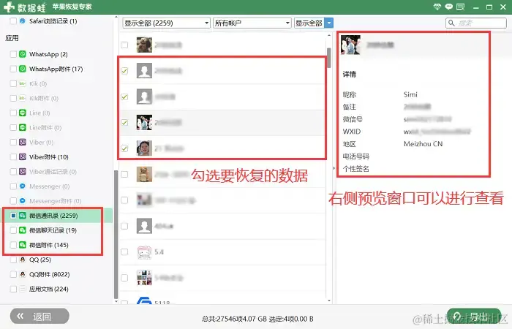Click the Line附件 icon

coord(22,128)
